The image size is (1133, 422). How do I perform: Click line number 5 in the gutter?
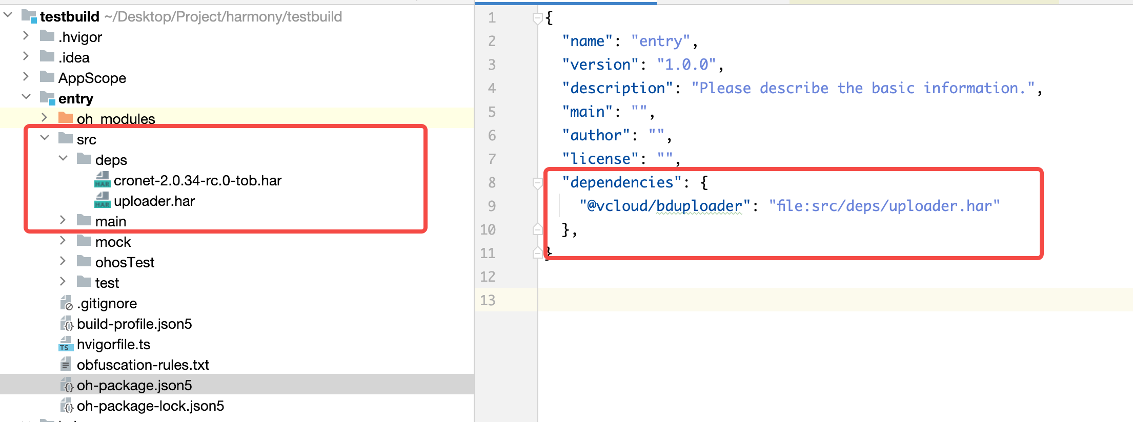coord(492,112)
